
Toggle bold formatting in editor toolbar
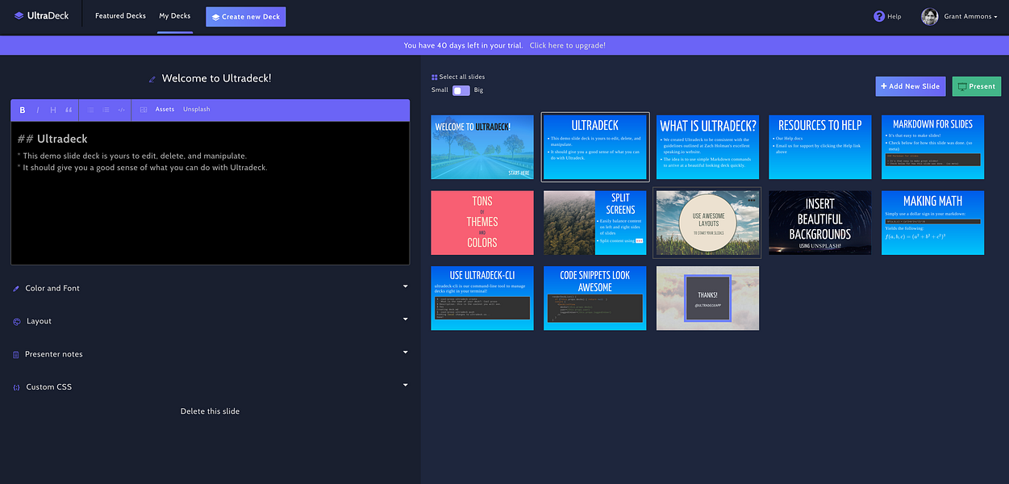tap(23, 110)
